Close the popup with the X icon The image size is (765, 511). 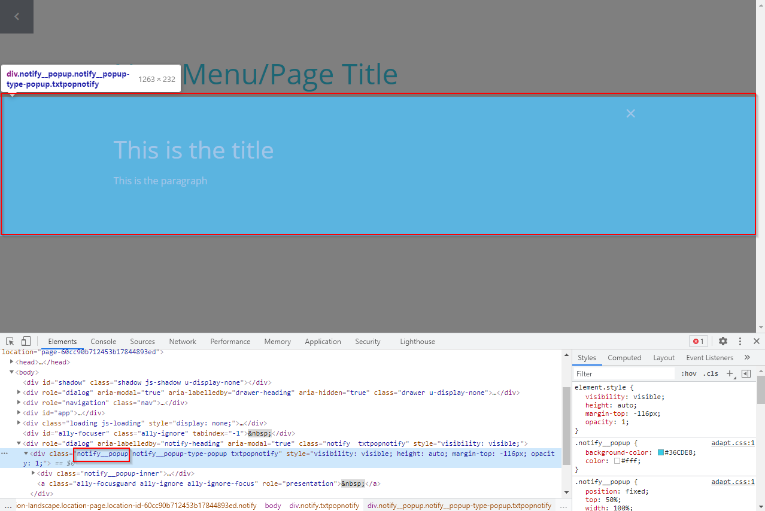click(630, 113)
